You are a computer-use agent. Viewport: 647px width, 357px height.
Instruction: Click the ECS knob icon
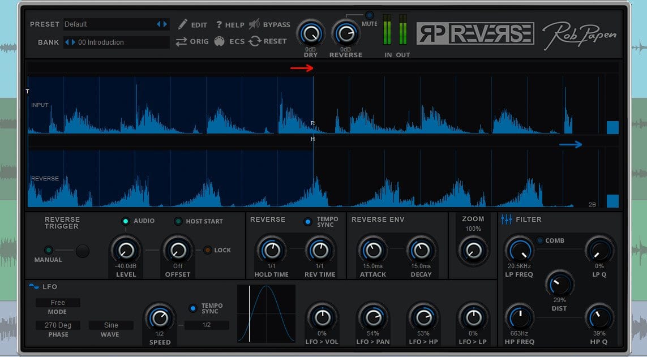click(x=220, y=41)
